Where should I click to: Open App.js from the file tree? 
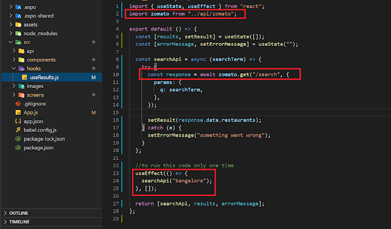point(31,112)
